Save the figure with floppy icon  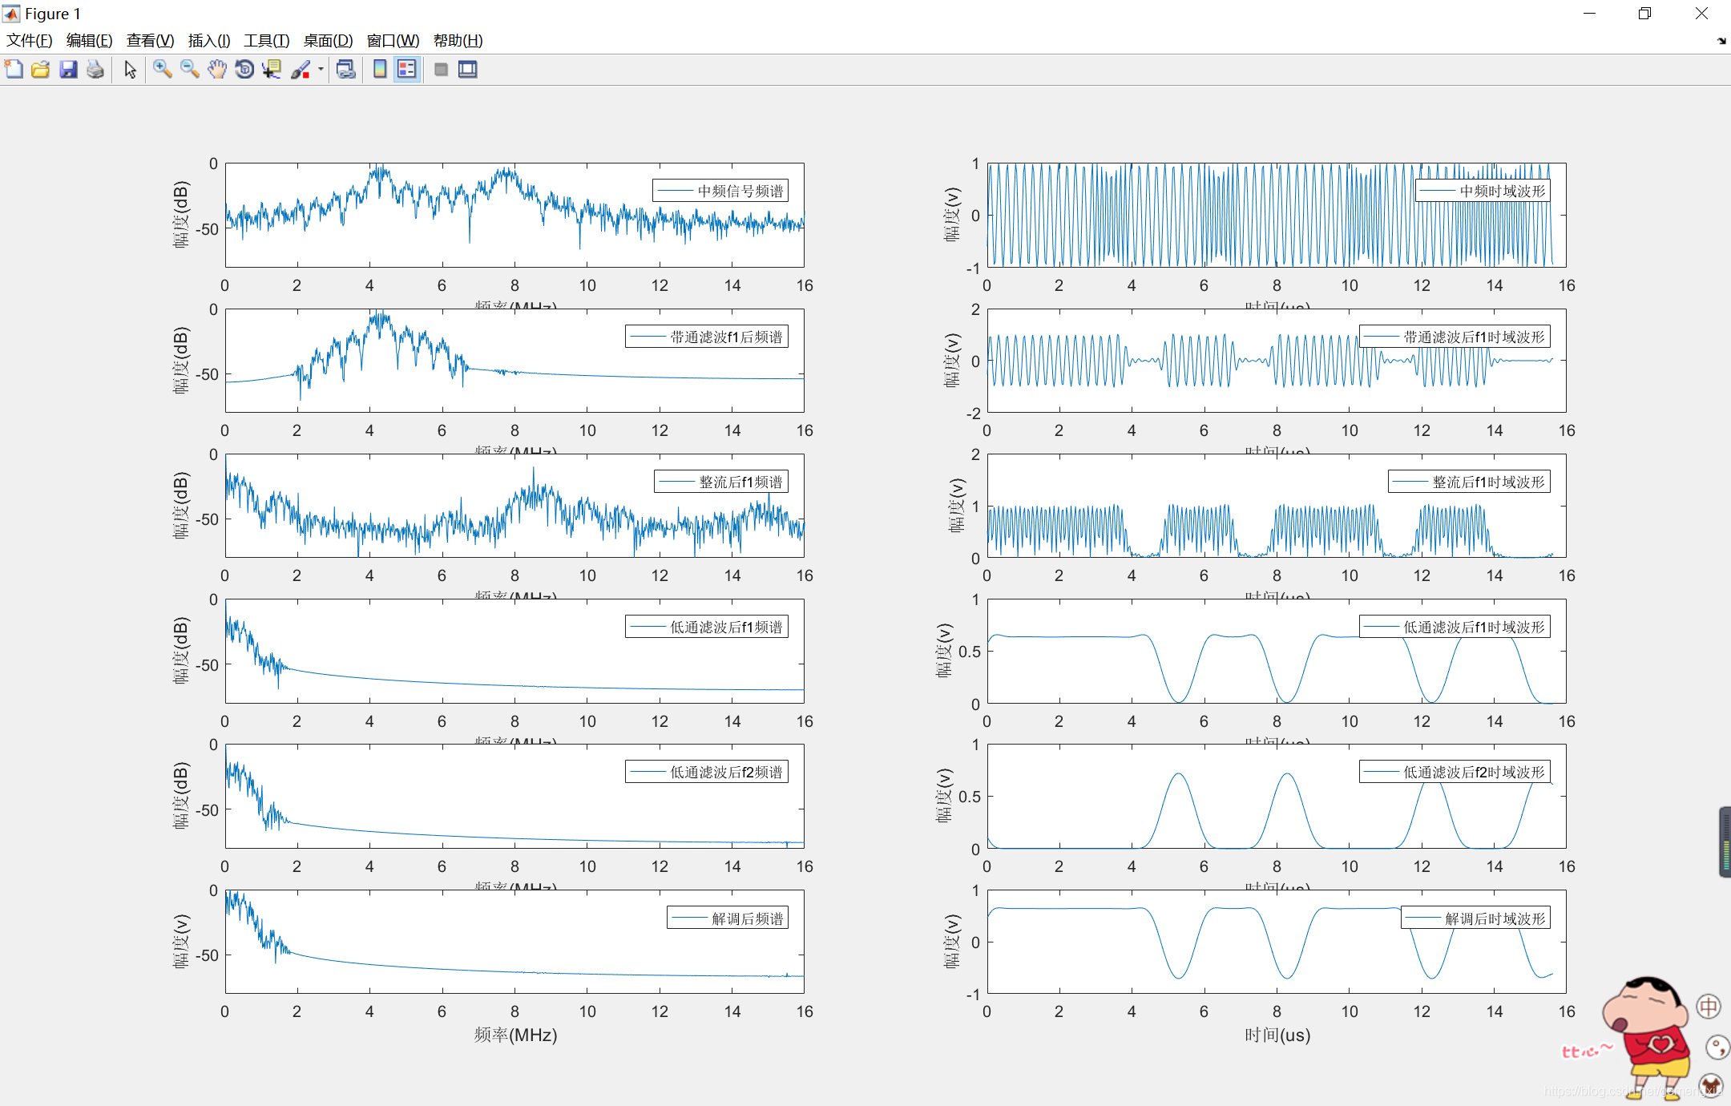[x=68, y=70]
